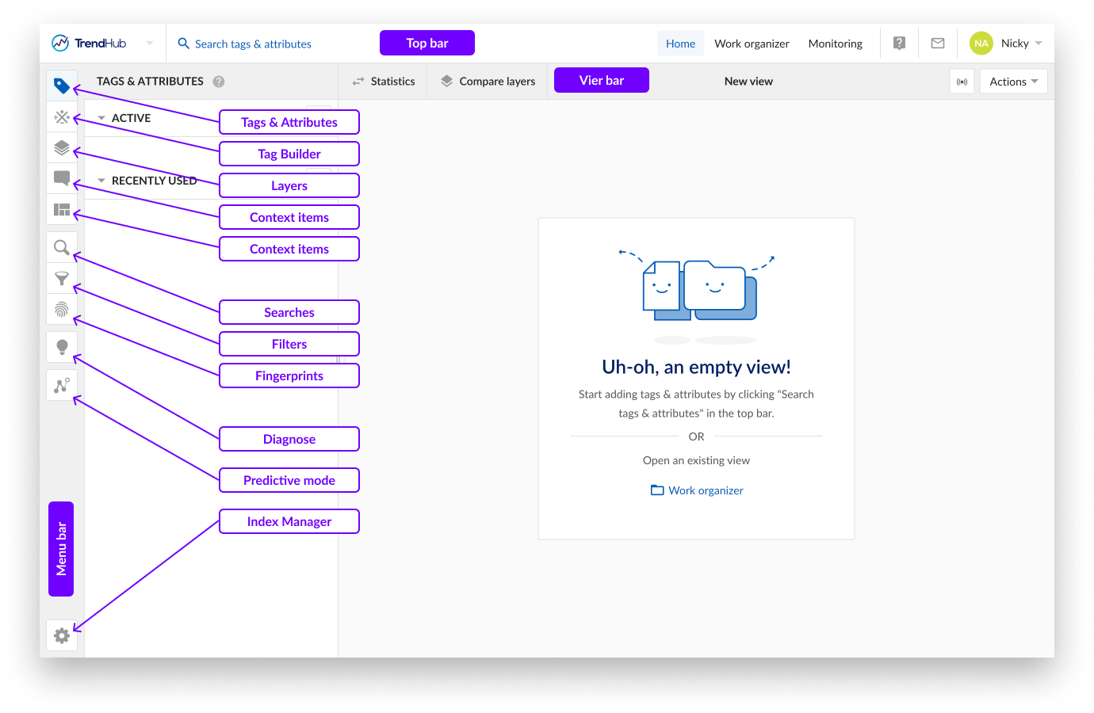Open the Layers panel icon

click(62, 147)
